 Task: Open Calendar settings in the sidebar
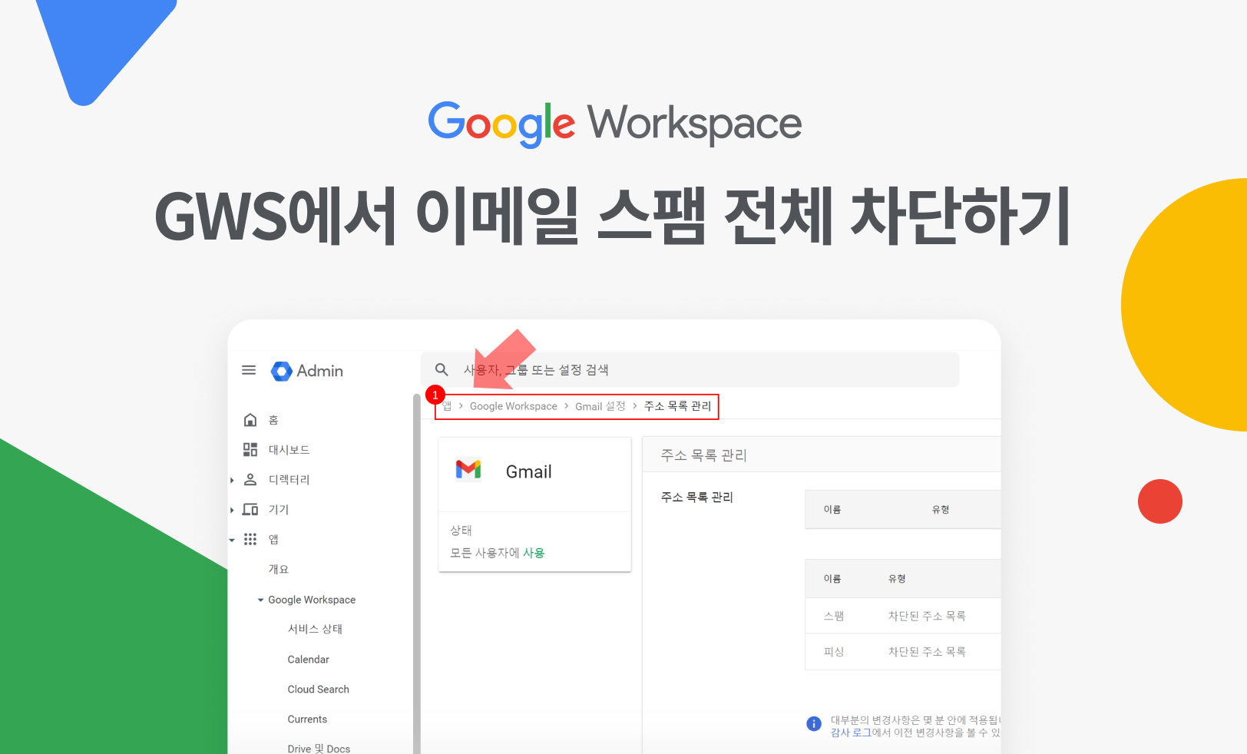pos(308,660)
